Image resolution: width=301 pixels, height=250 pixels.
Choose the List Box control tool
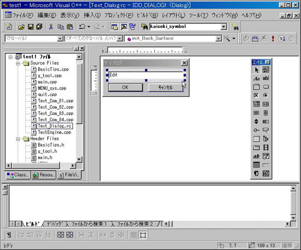(x=265, y=104)
